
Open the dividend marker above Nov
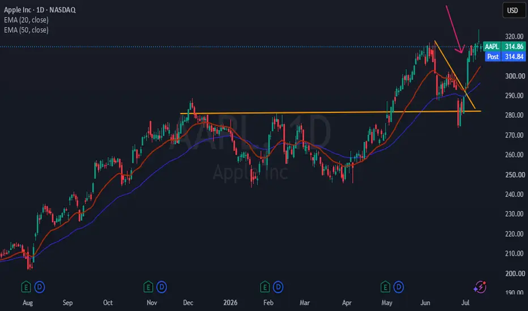161,287
